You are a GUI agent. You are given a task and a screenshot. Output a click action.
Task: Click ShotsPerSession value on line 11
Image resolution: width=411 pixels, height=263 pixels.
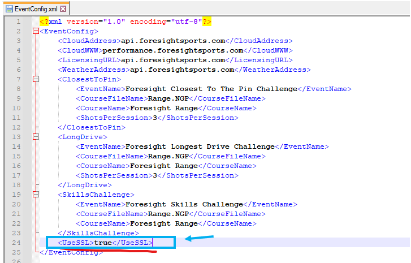155,118
